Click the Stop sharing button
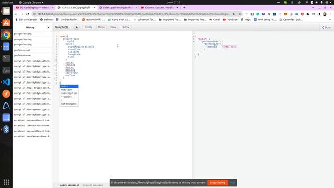This screenshot has height=188, width=334. tap(218, 183)
